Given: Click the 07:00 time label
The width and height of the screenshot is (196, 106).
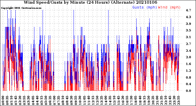Looking at the screenshot, I should 54,100.
